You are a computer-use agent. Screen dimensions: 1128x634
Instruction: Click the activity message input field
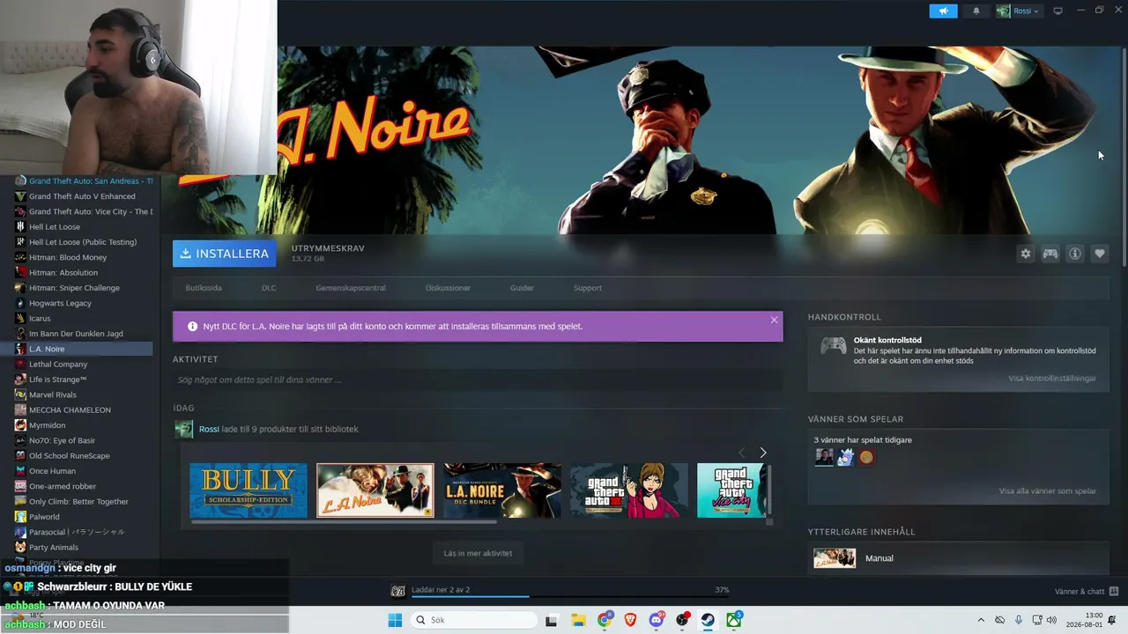(478, 380)
